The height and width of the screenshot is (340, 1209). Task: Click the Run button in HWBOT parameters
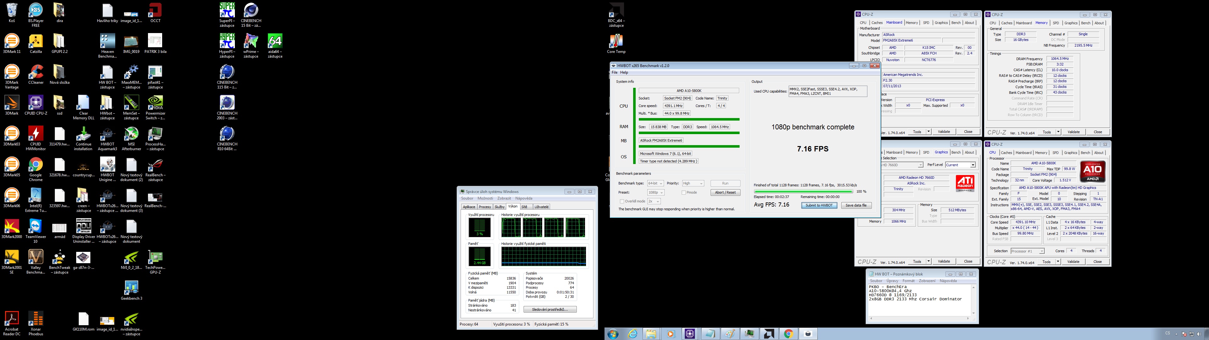click(x=726, y=184)
